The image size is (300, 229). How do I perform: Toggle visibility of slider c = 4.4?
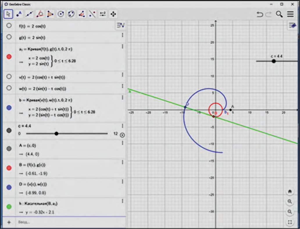tap(9, 130)
